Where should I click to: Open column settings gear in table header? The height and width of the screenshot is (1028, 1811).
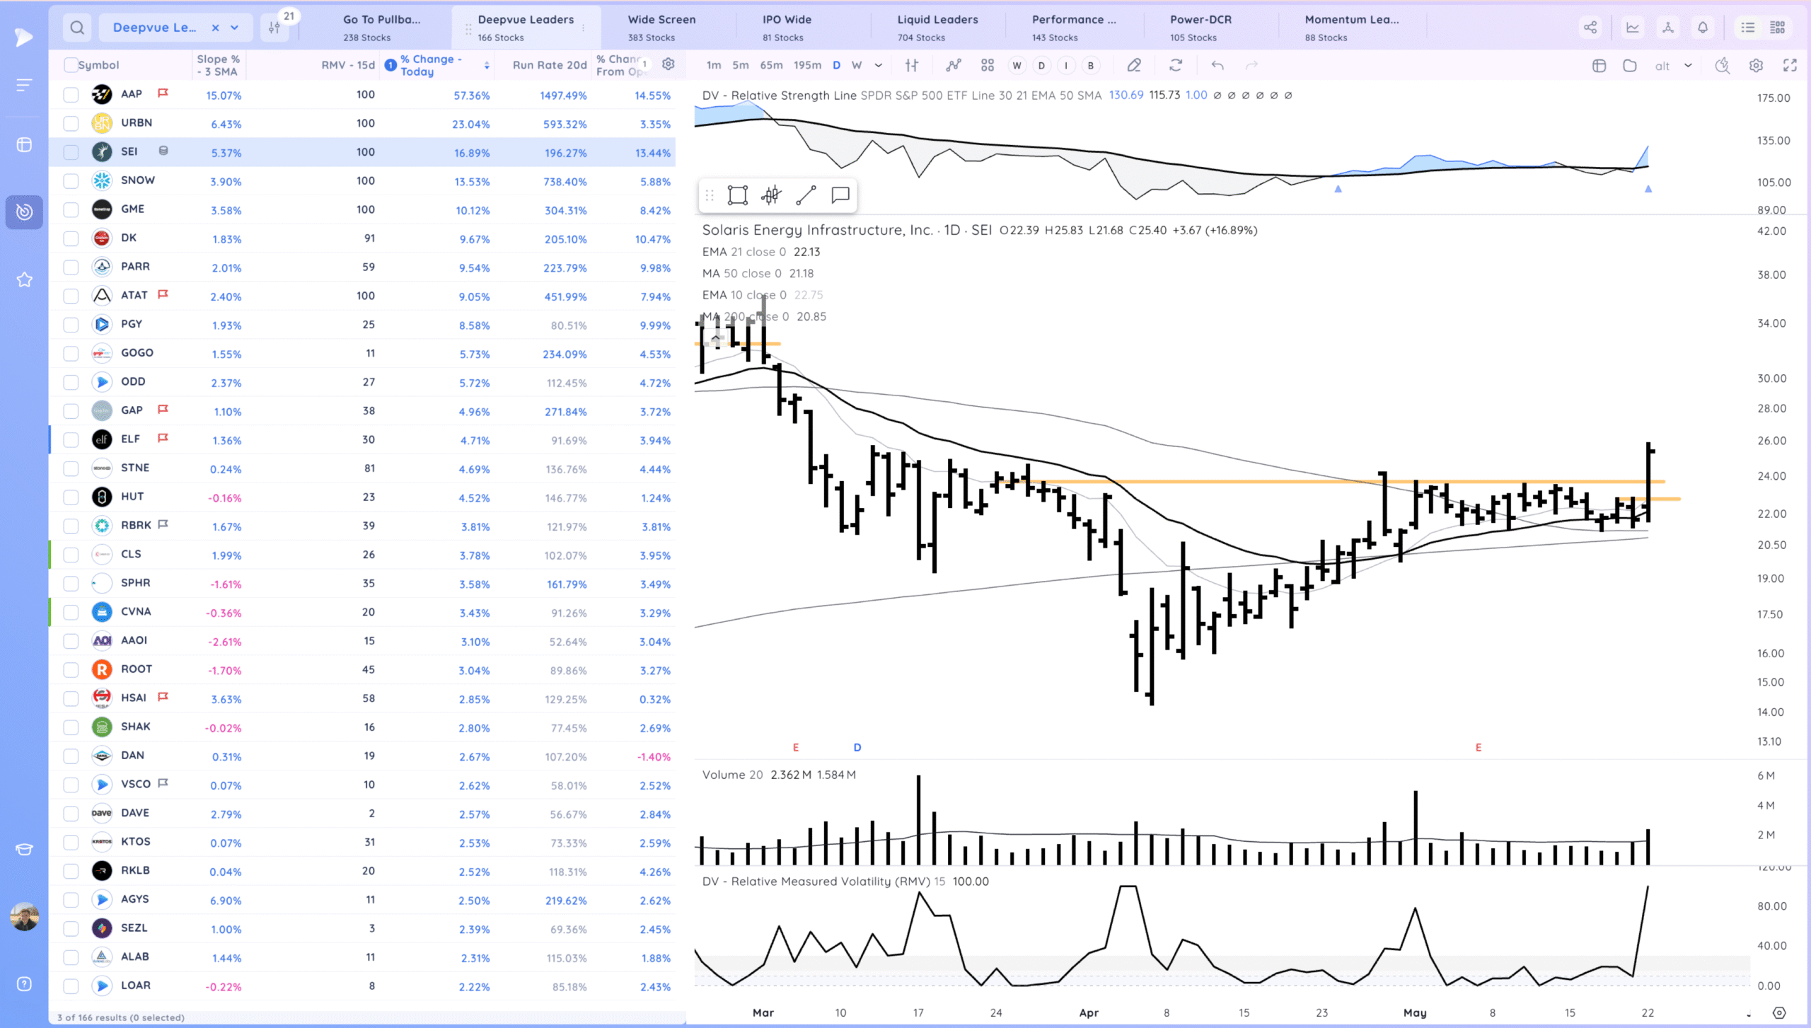[669, 64]
